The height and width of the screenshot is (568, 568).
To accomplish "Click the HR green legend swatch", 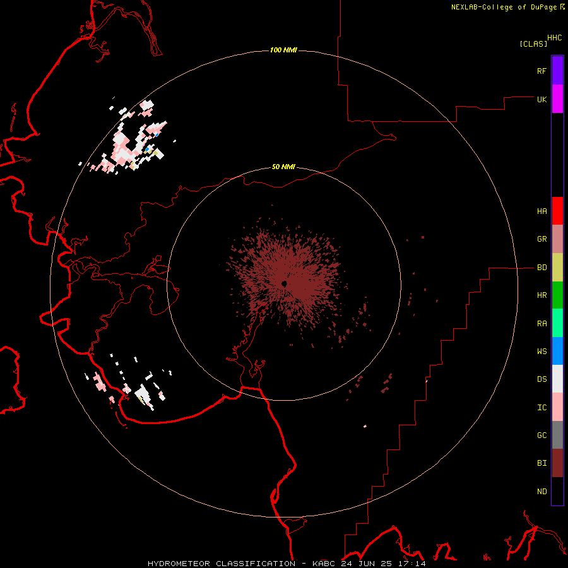I will pyautogui.click(x=557, y=295).
